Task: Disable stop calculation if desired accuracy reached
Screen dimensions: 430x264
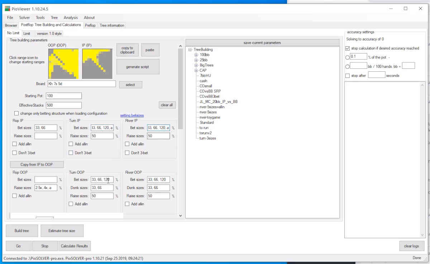Action: (347, 48)
